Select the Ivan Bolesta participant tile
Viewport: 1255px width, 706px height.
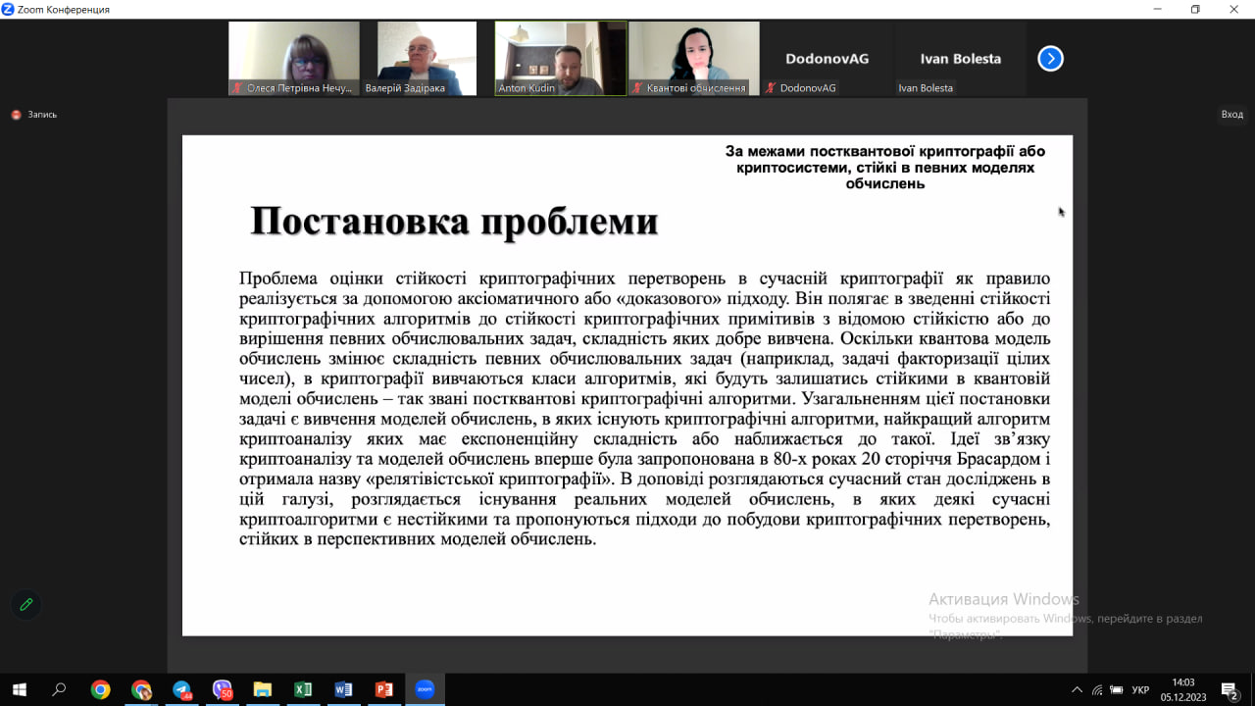click(x=960, y=59)
